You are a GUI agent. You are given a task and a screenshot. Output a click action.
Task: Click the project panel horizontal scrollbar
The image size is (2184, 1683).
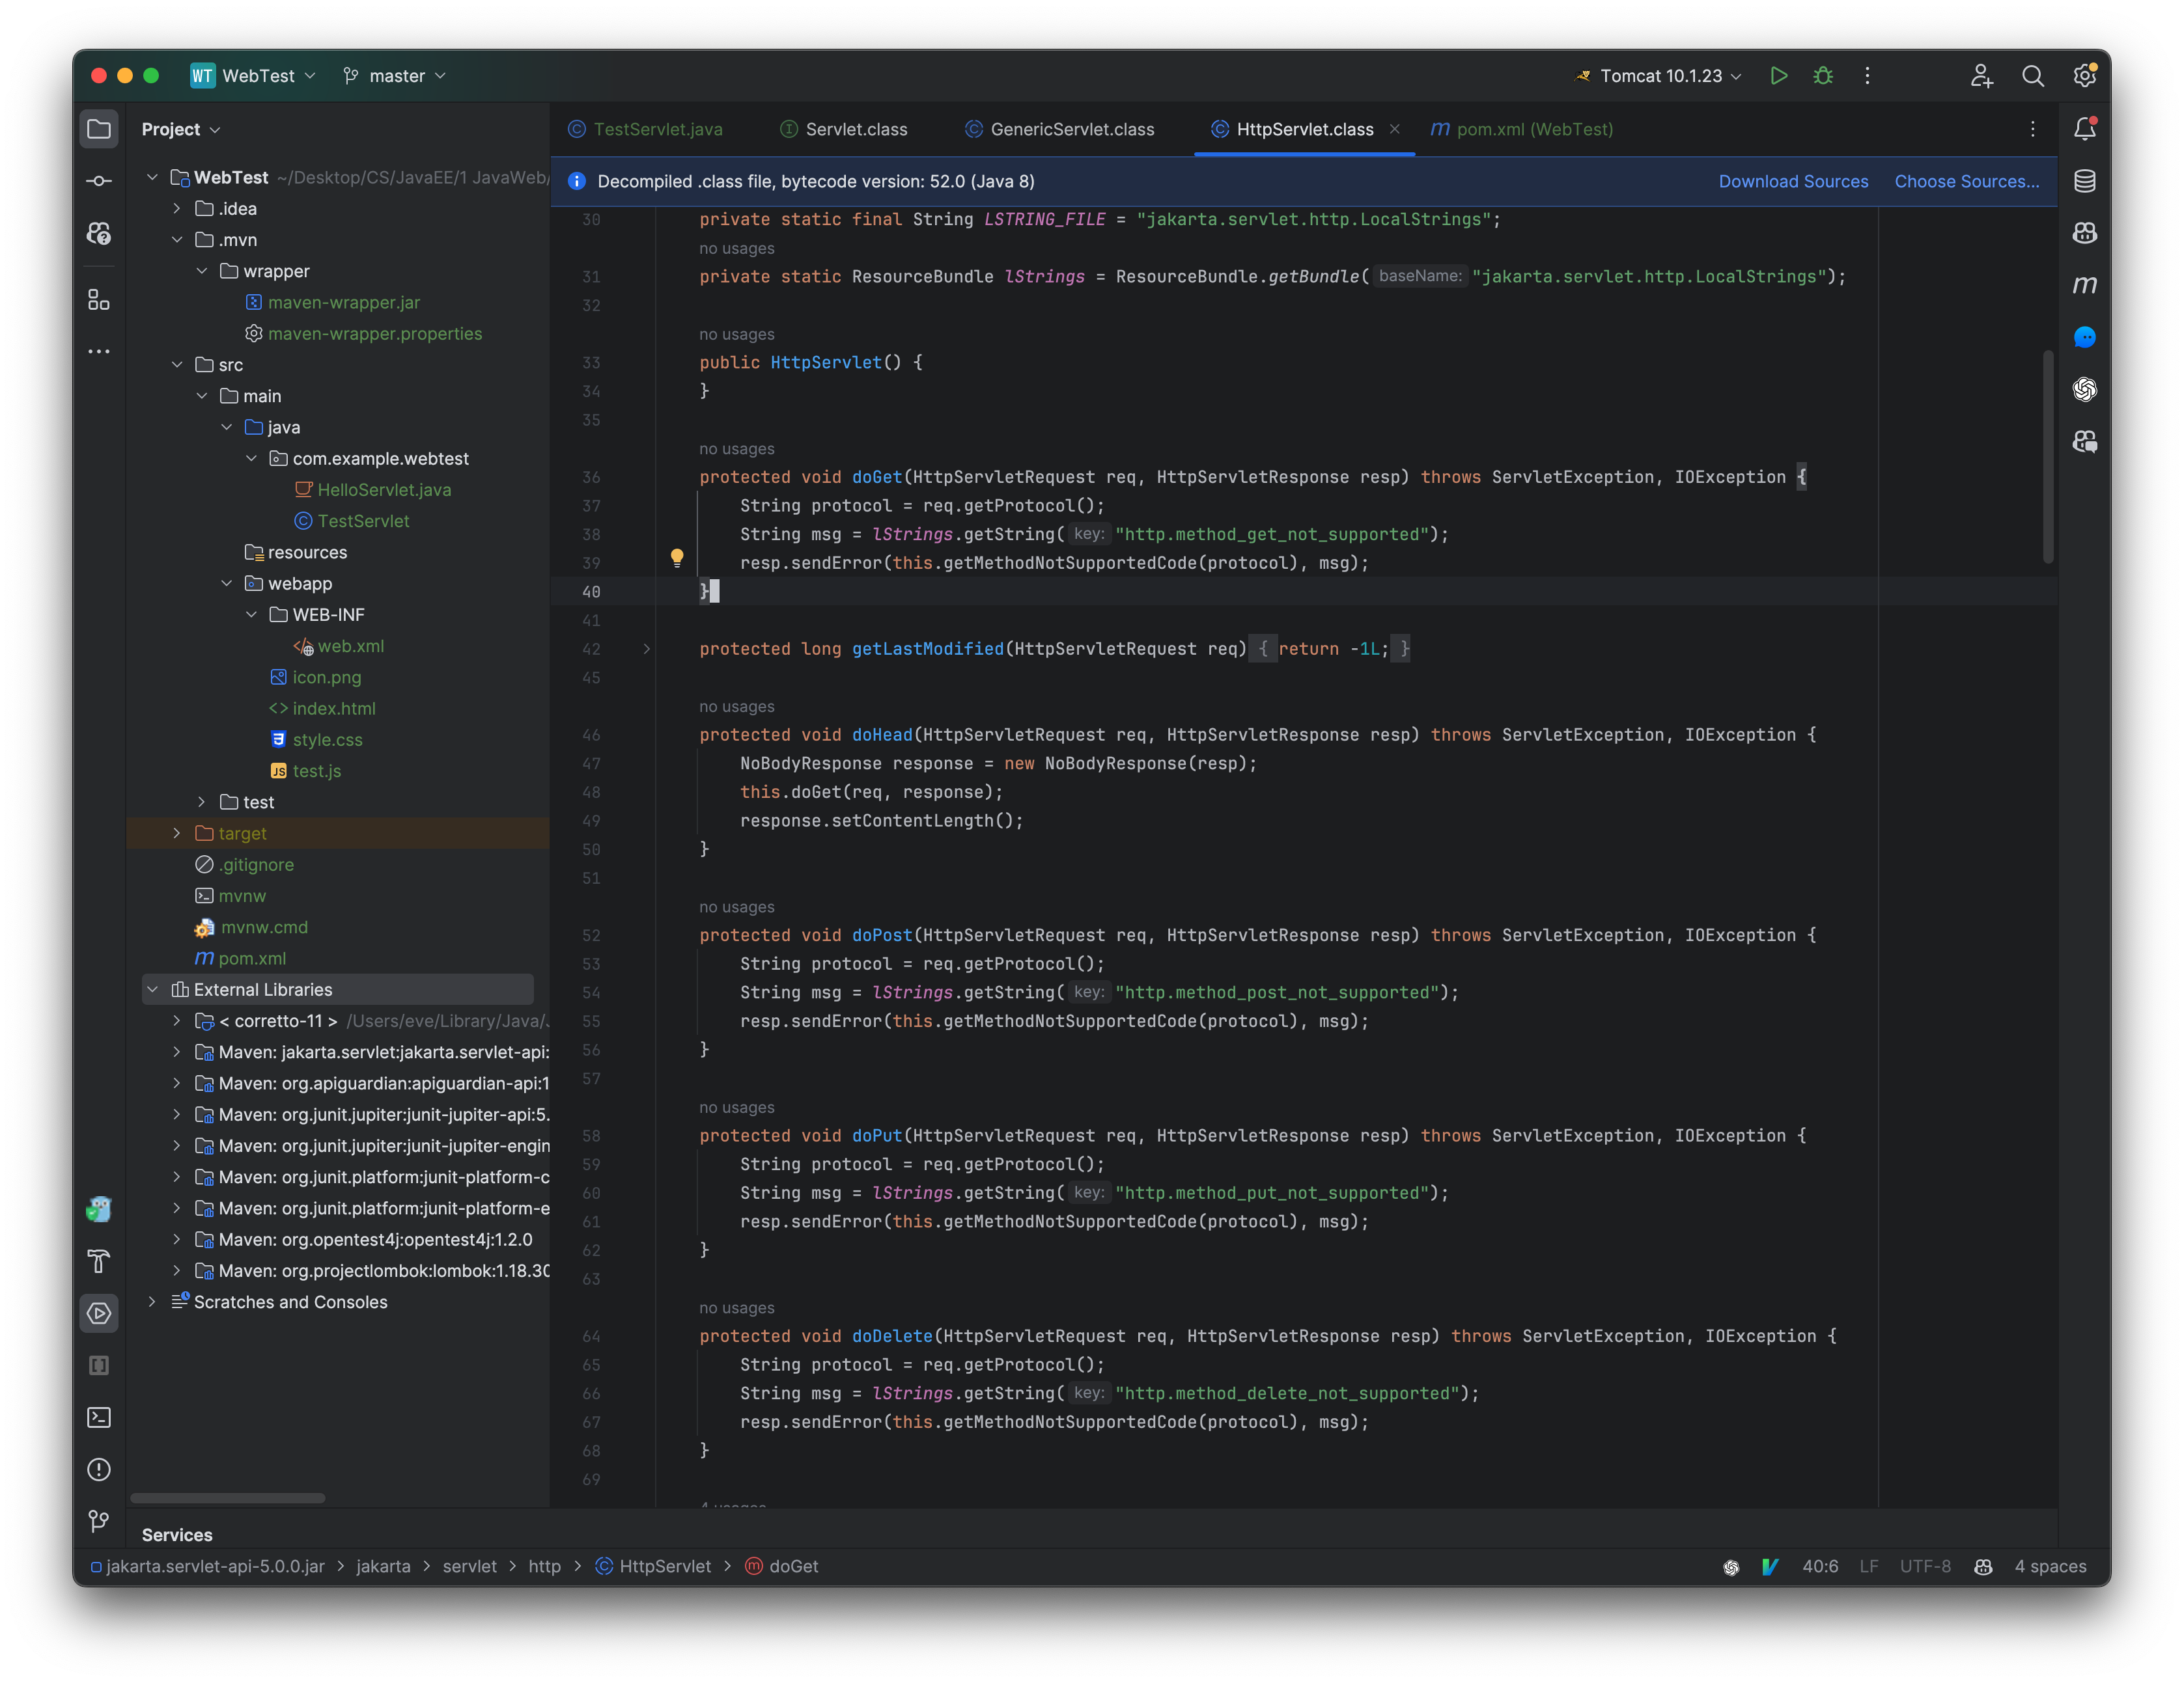[x=228, y=1498]
